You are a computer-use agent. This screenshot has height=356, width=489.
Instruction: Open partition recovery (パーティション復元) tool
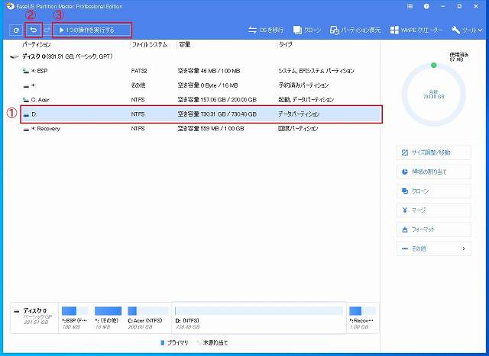point(355,30)
